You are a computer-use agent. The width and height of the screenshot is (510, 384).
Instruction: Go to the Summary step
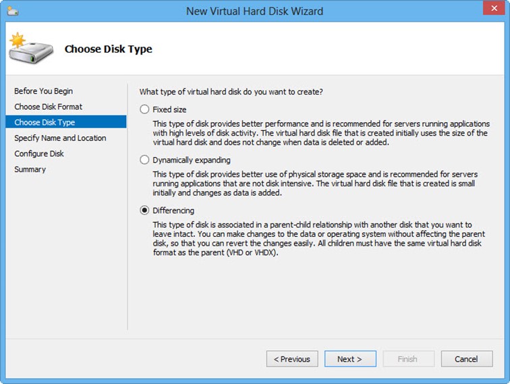tap(30, 169)
